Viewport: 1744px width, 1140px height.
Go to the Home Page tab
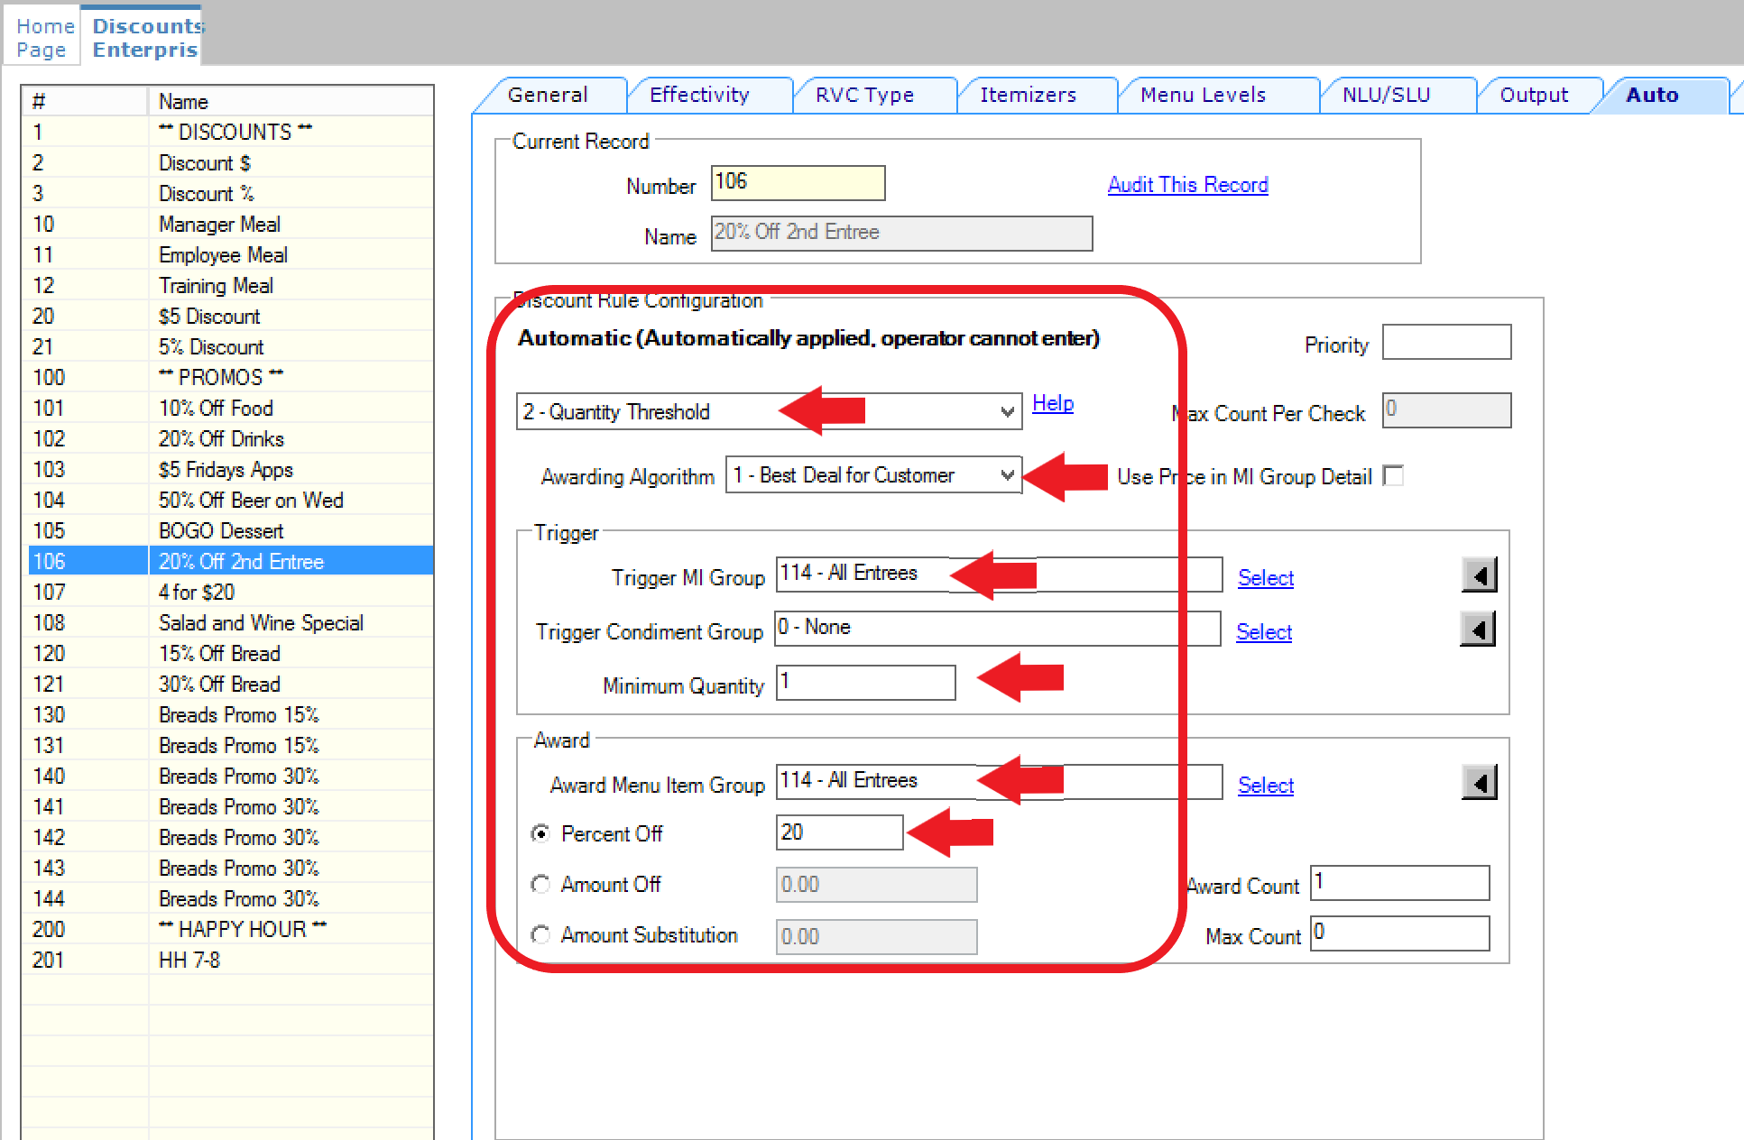(x=42, y=38)
